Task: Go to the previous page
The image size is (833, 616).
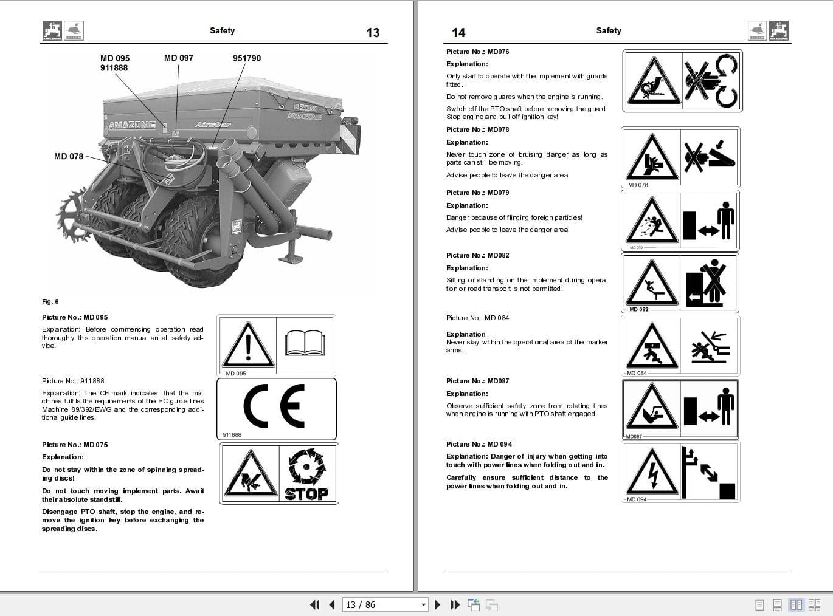Action: (332, 604)
